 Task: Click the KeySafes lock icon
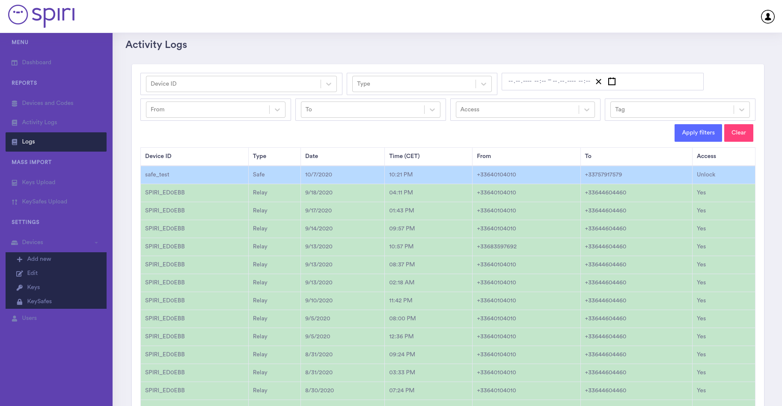[x=19, y=302]
